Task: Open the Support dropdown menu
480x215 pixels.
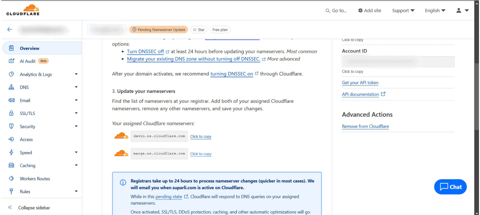Action: pyautogui.click(x=403, y=10)
